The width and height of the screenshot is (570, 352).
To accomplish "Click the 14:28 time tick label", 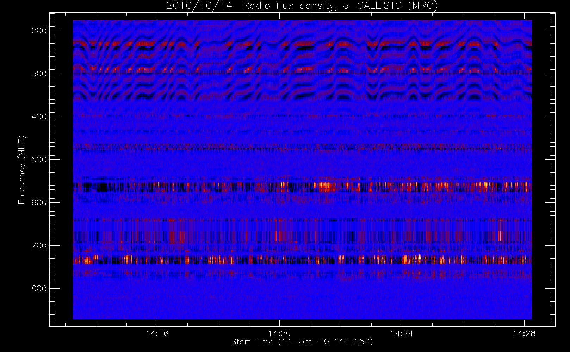I will (x=524, y=333).
